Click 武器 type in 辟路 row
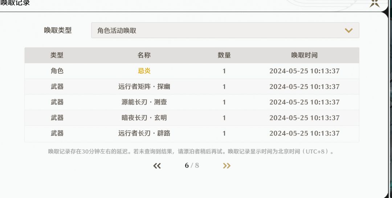392x198 pixels. [57, 133]
